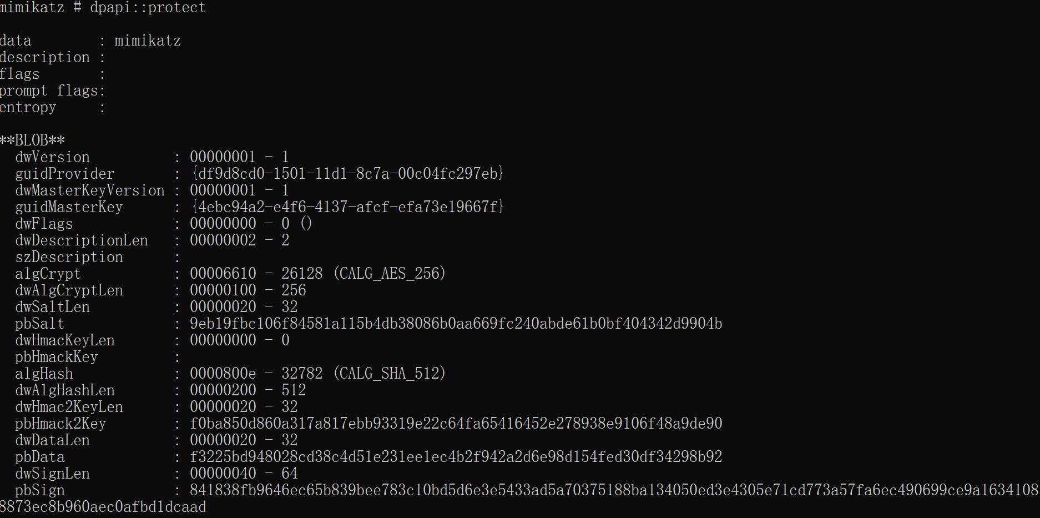This screenshot has height=518, width=1040.
Task: Click the dwAlgHashLen value 512
Action: coord(294,390)
